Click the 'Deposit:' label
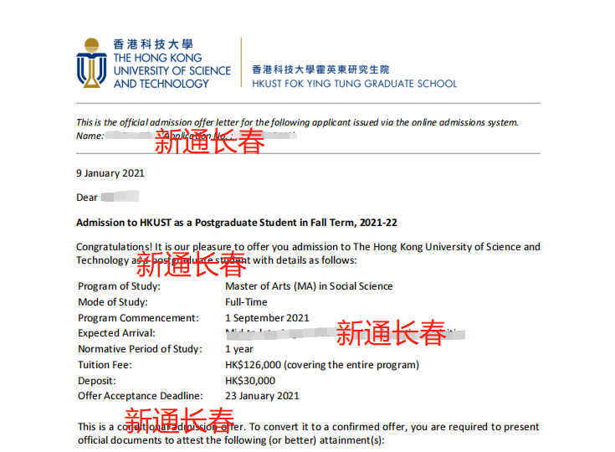 [x=97, y=381]
